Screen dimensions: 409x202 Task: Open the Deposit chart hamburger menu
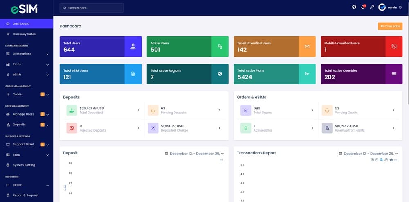(221, 160)
